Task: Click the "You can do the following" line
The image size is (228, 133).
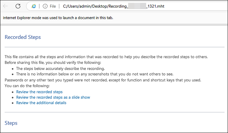Action: point(27,86)
